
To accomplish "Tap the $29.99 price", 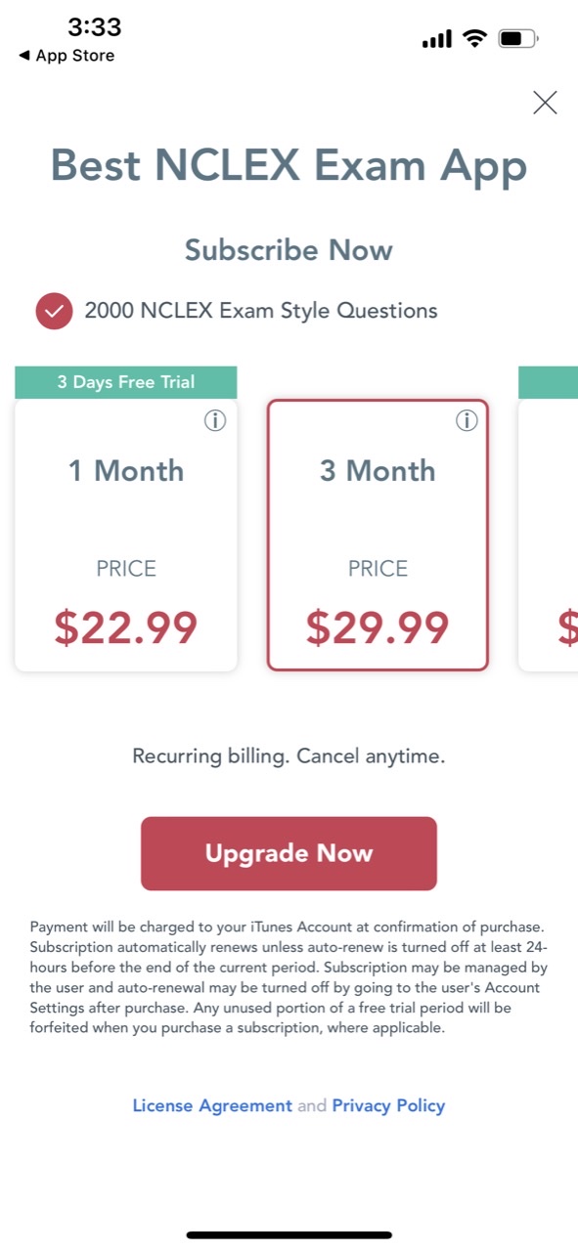I will pyautogui.click(x=378, y=627).
